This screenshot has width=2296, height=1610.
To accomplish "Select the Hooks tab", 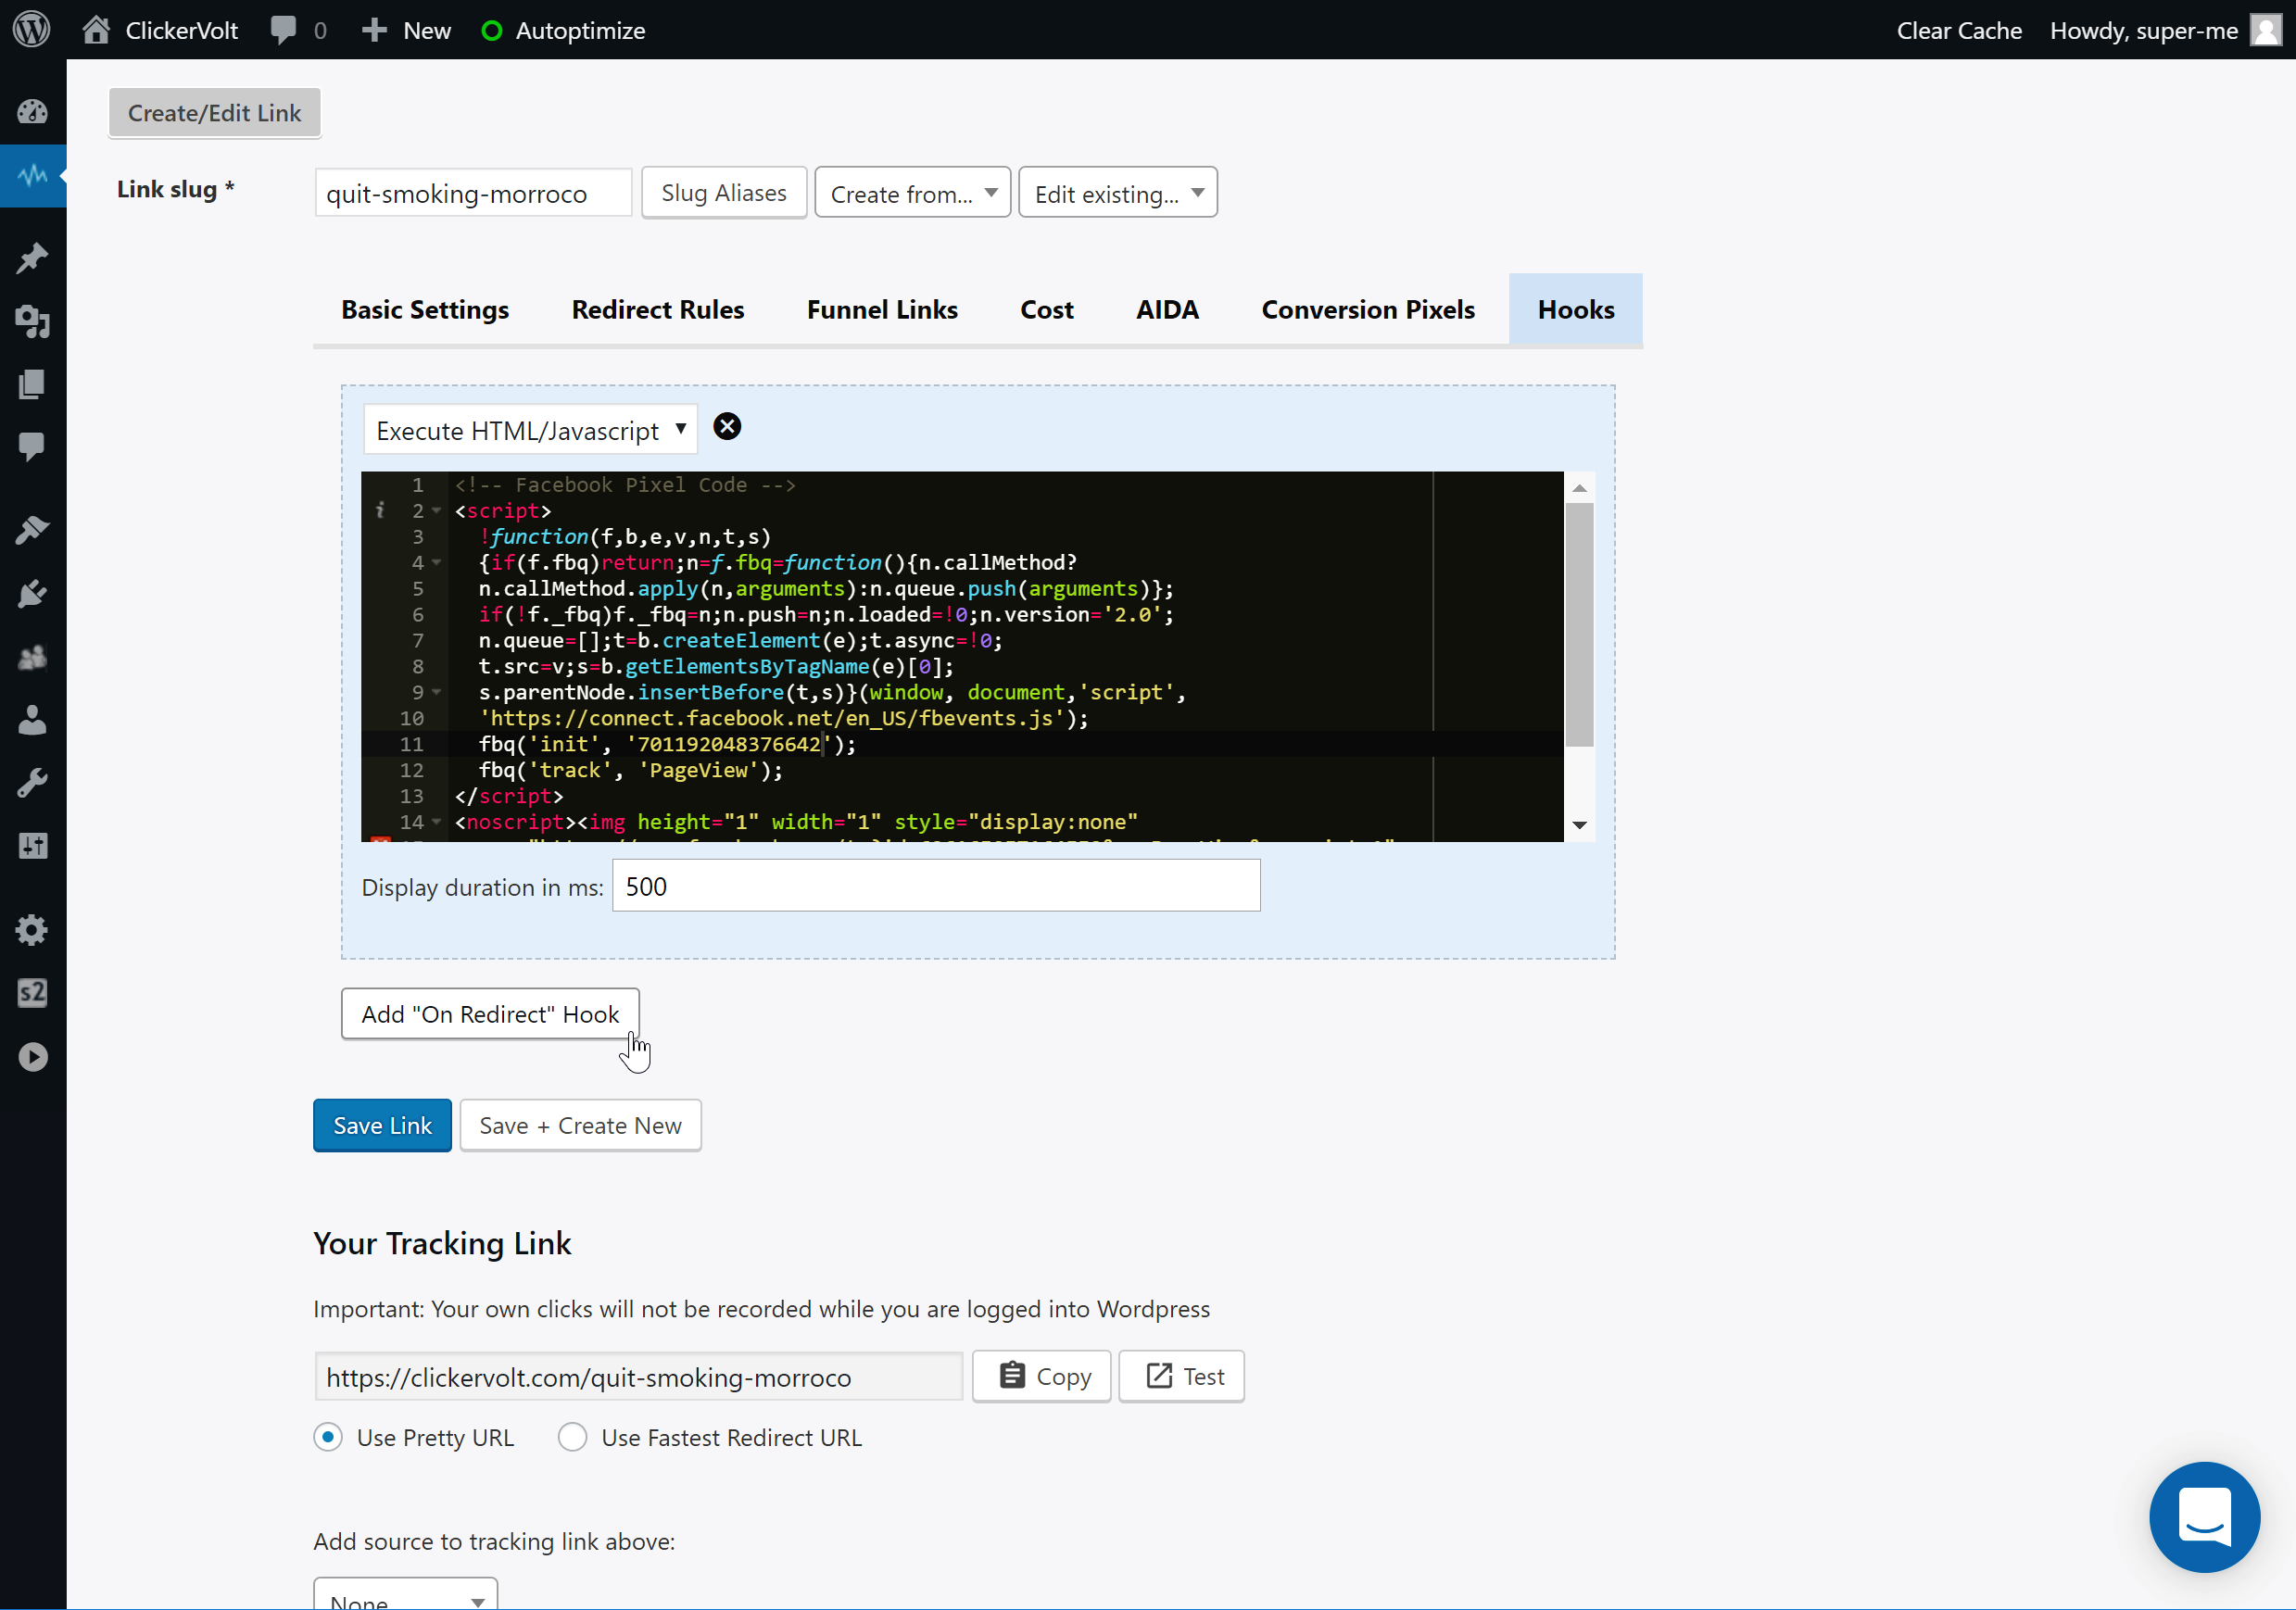I will pos(1576,310).
